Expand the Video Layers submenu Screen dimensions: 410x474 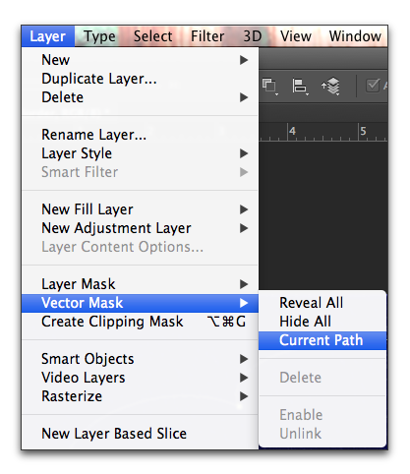pos(140,378)
